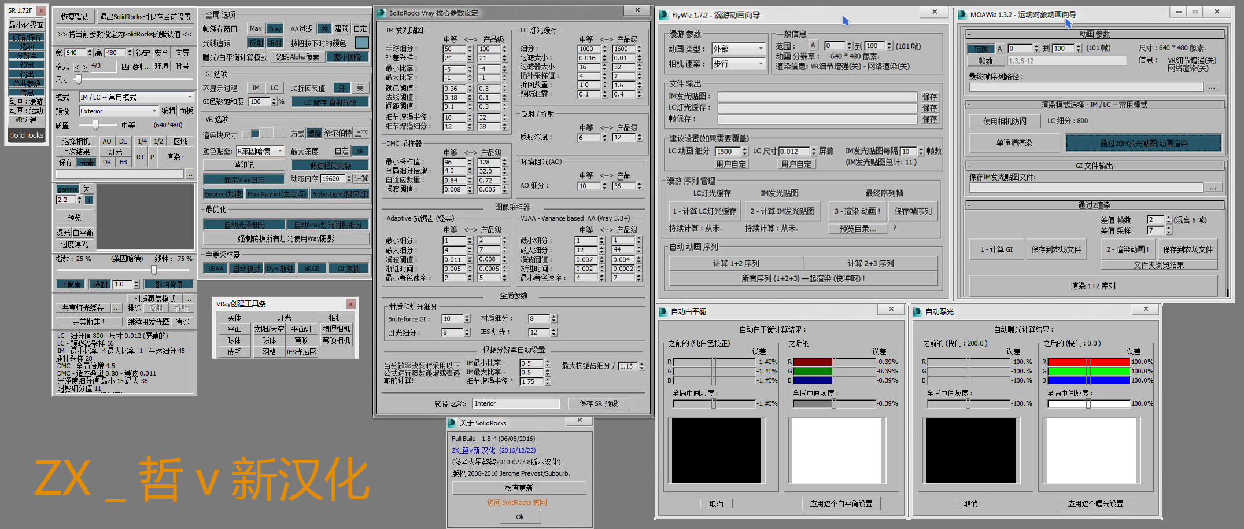Toggle the gamma button
Screen dimensions: 1244x529
tap(68, 189)
